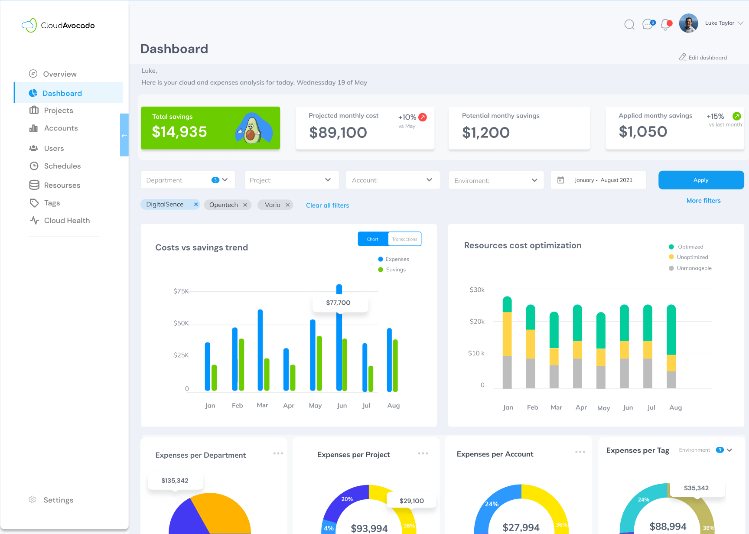Click the Edit dashboard pencil icon
The width and height of the screenshot is (749, 534).
pos(683,57)
